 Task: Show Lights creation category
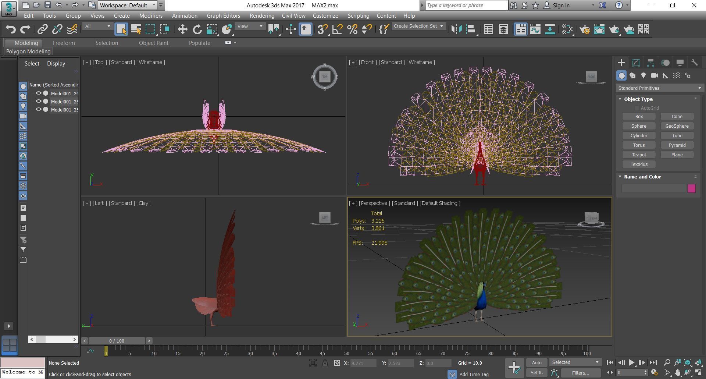coord(643,75)
